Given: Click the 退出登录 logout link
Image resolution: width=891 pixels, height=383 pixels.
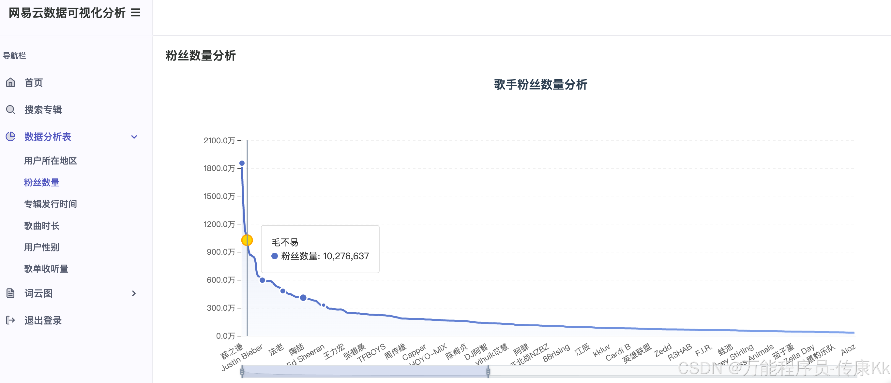Looking at the screenshot, I should click(43, 320).
